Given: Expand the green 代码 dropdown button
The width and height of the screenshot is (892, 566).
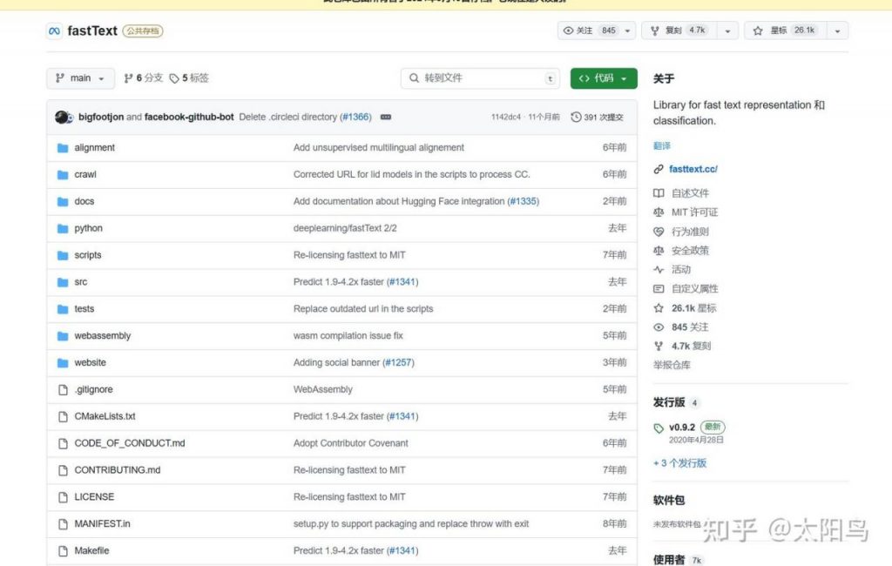Looking at the screenshot, I should 604,78.
